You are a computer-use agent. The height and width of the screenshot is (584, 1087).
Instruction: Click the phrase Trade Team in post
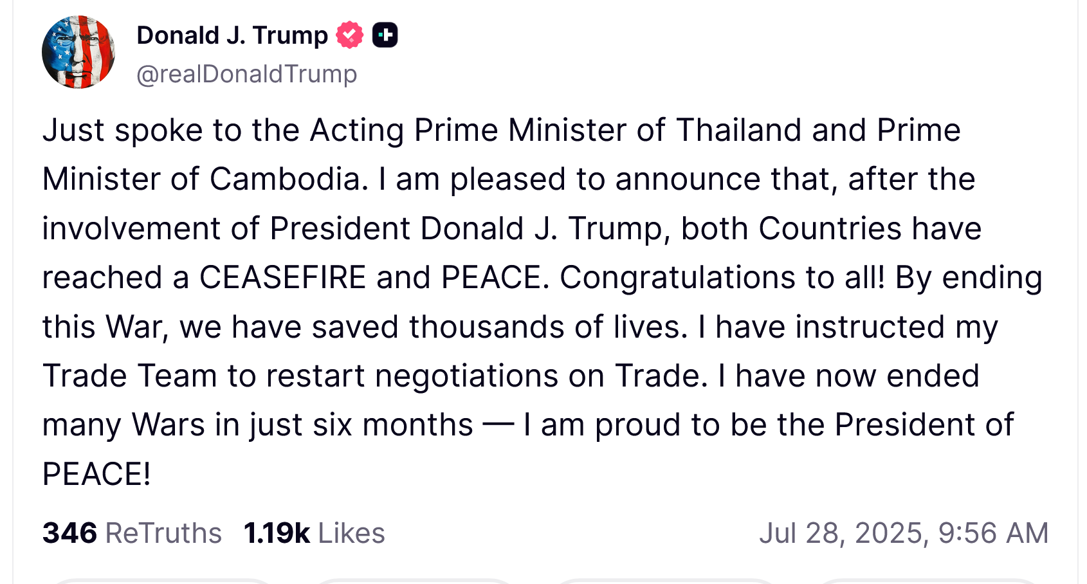pyautogui.click(x=129, y=376)
